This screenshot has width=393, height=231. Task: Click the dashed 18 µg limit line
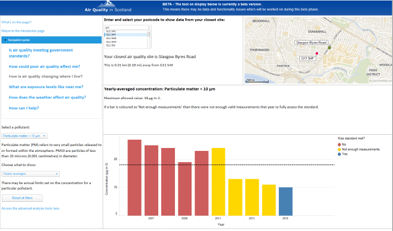point(227,165)
